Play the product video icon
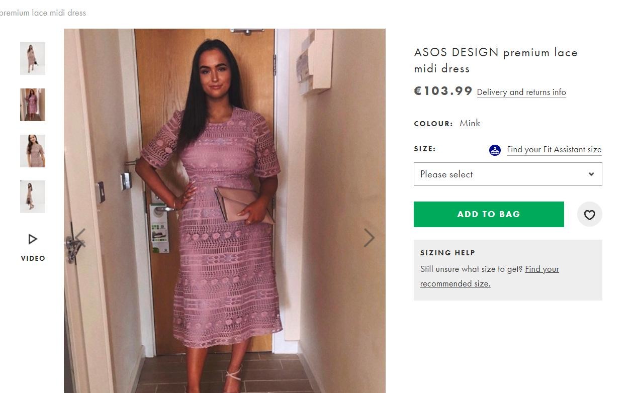 pyautogui.click(x=33, y=239)
